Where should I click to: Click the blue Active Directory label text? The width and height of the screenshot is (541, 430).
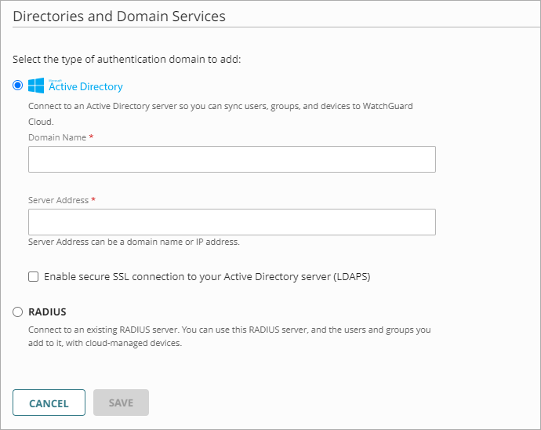pyautogui.click(x=85, y=87)
